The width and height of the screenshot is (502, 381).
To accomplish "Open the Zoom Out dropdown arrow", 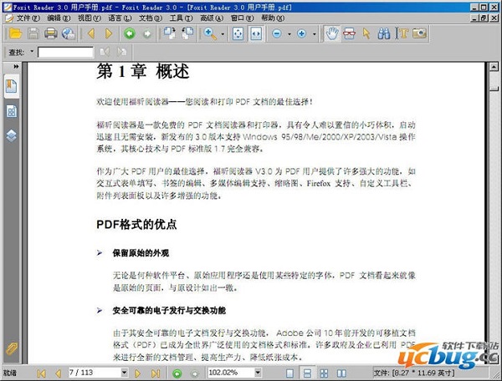I will (289, 34).
